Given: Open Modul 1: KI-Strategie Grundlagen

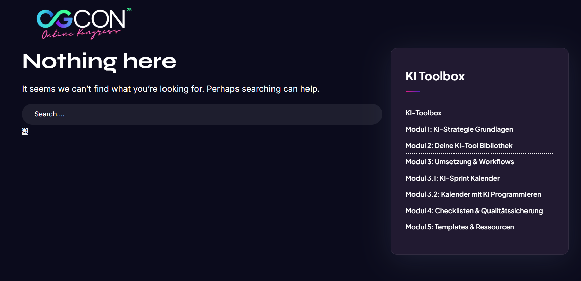Looking at the screenshot, I should tap(459, 129).
